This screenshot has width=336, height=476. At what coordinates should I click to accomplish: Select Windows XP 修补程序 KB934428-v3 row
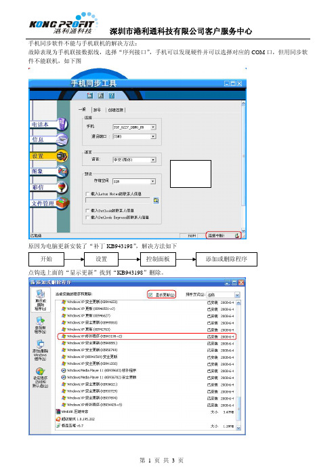click(148, 405)
